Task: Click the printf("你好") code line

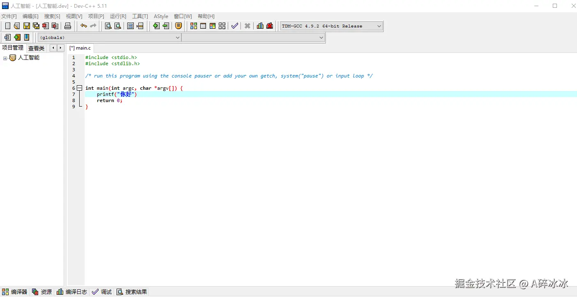Action: (117, 94)
